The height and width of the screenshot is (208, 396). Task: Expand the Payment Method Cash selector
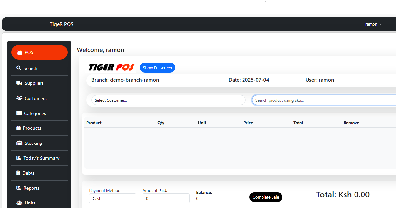click(113, 198)
